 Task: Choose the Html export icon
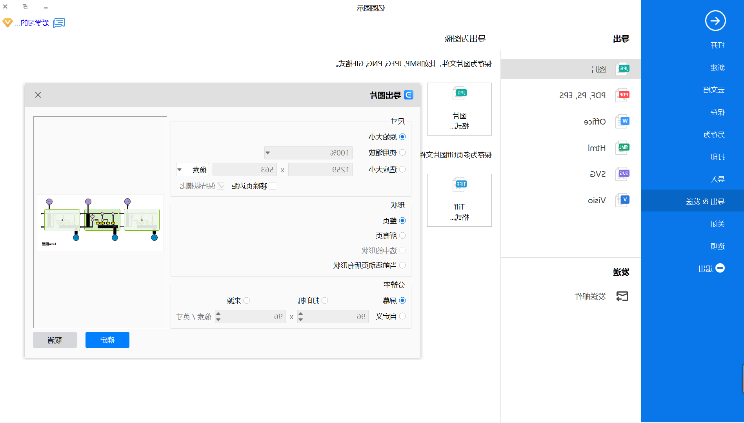(x=622, y=148)
